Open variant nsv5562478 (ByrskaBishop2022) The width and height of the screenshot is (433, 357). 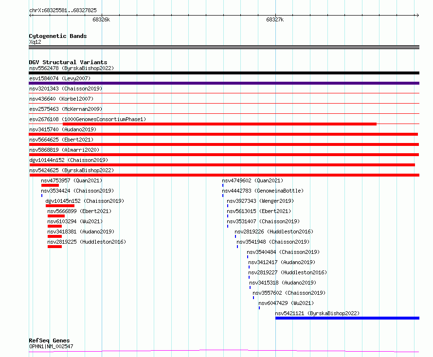coord(72,68)
